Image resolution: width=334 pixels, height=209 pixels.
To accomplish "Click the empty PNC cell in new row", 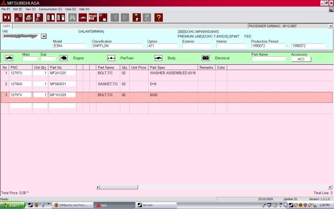I will (20, 106).
